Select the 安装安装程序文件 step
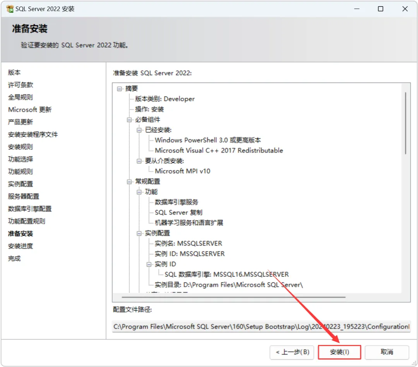 click(x=33, y=135)
